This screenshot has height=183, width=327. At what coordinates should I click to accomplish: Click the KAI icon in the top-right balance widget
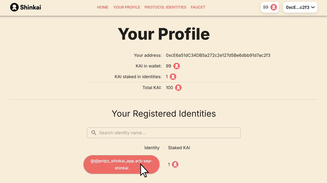[274, 7]
